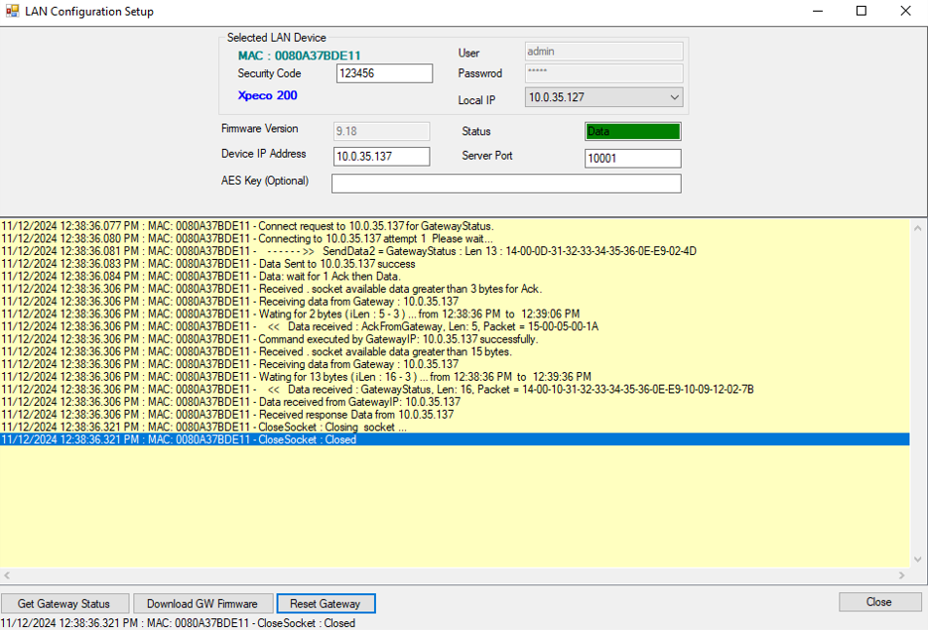This screenshot has height=630, width=928.
Task: Click the application icon in title bar
Action: (x=12, y=12)
